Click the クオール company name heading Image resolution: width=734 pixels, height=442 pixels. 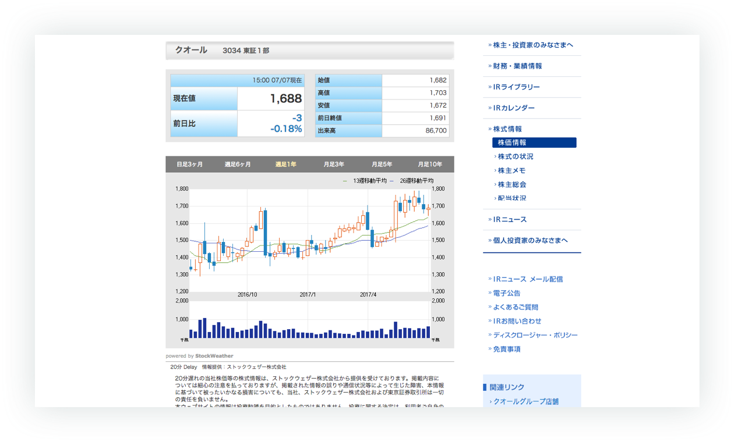pyautogui.click(x=191, y=50)
